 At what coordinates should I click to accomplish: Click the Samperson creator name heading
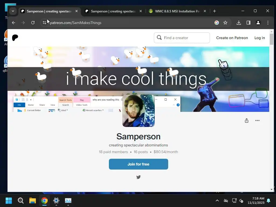(139, 136)
